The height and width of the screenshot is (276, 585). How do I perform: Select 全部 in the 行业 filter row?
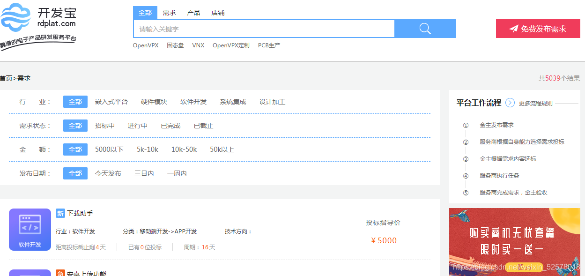(x=75, y=102)
